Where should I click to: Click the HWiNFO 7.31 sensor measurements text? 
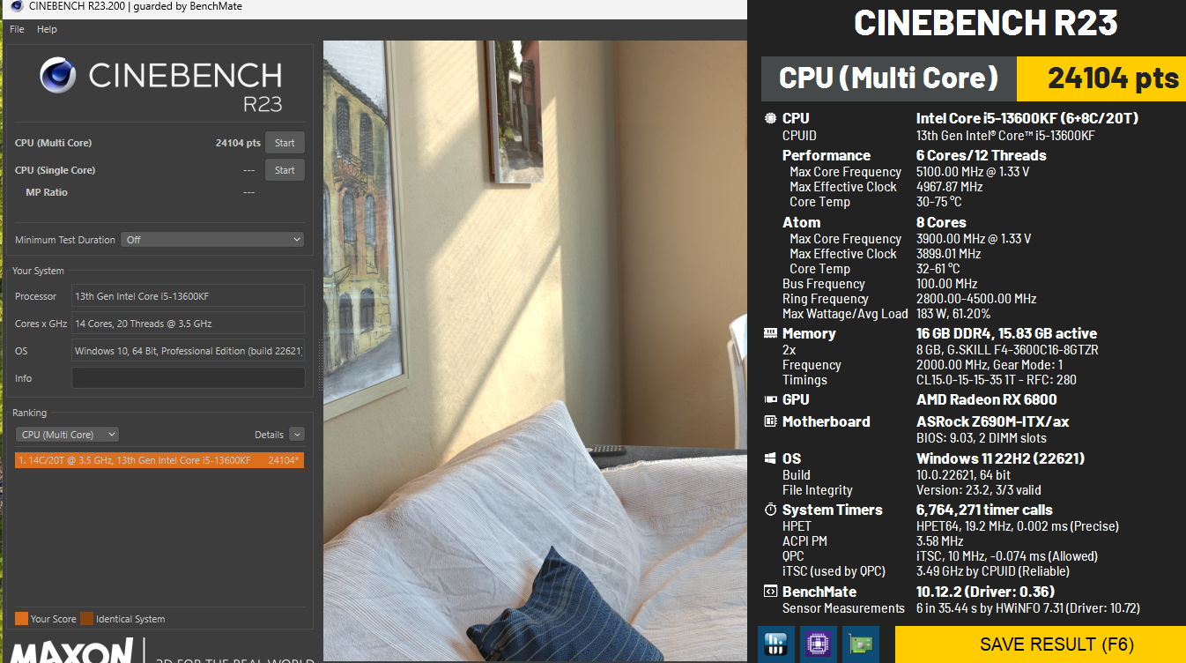(1028, 608)
